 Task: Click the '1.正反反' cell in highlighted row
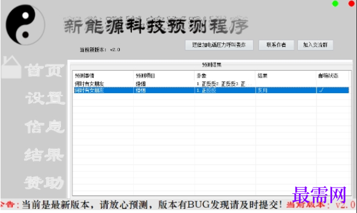pos(207,90)
